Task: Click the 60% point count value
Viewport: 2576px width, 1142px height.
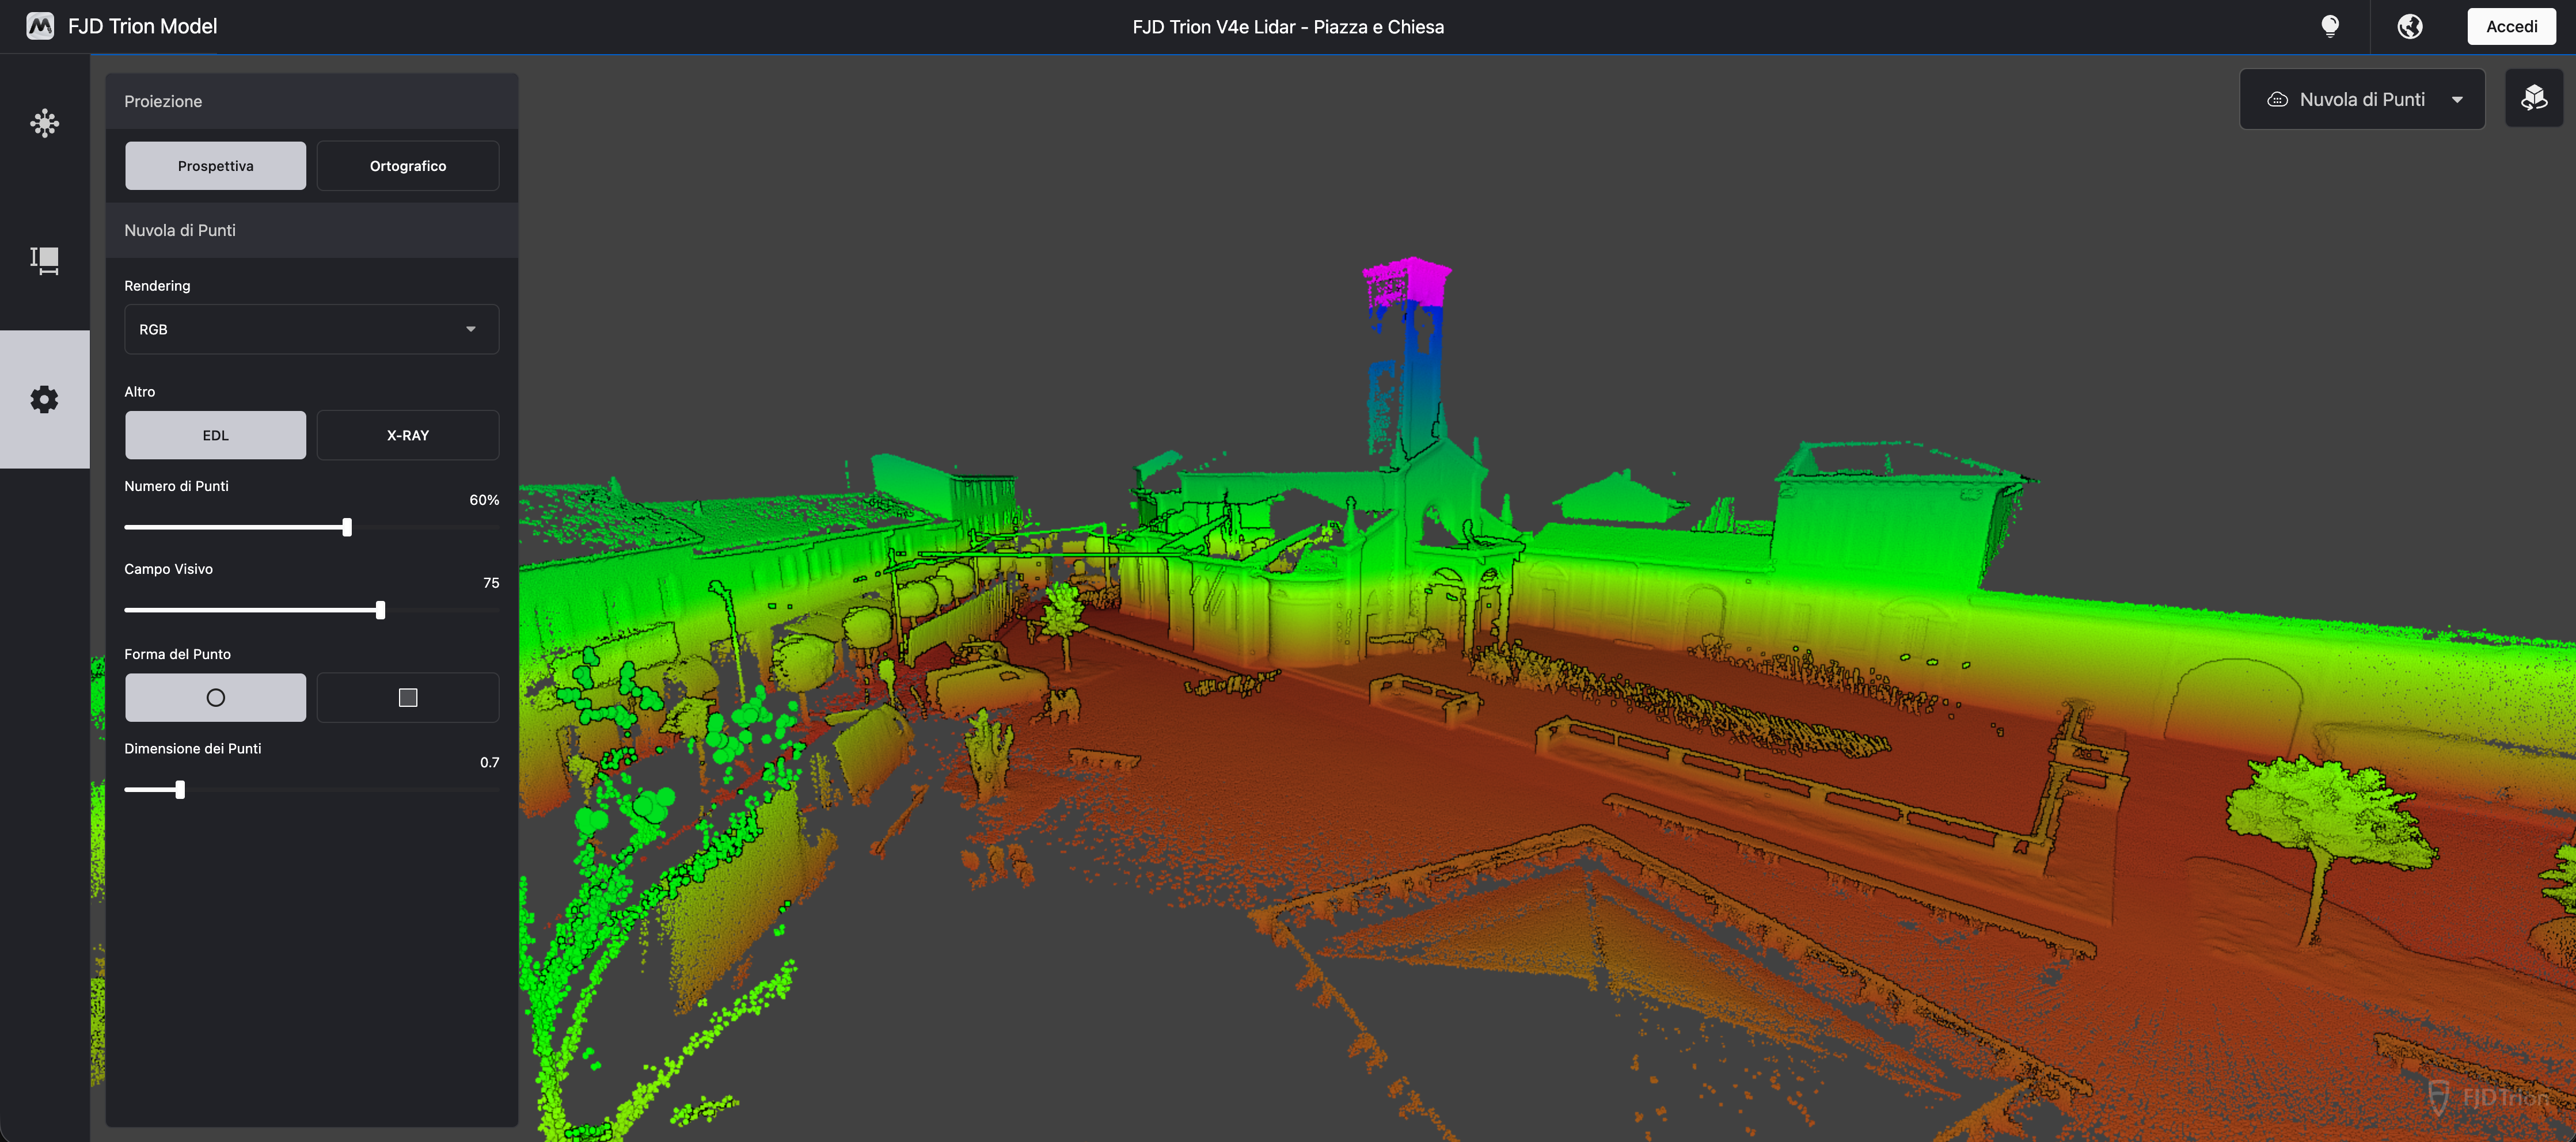Action: (484, 500)
